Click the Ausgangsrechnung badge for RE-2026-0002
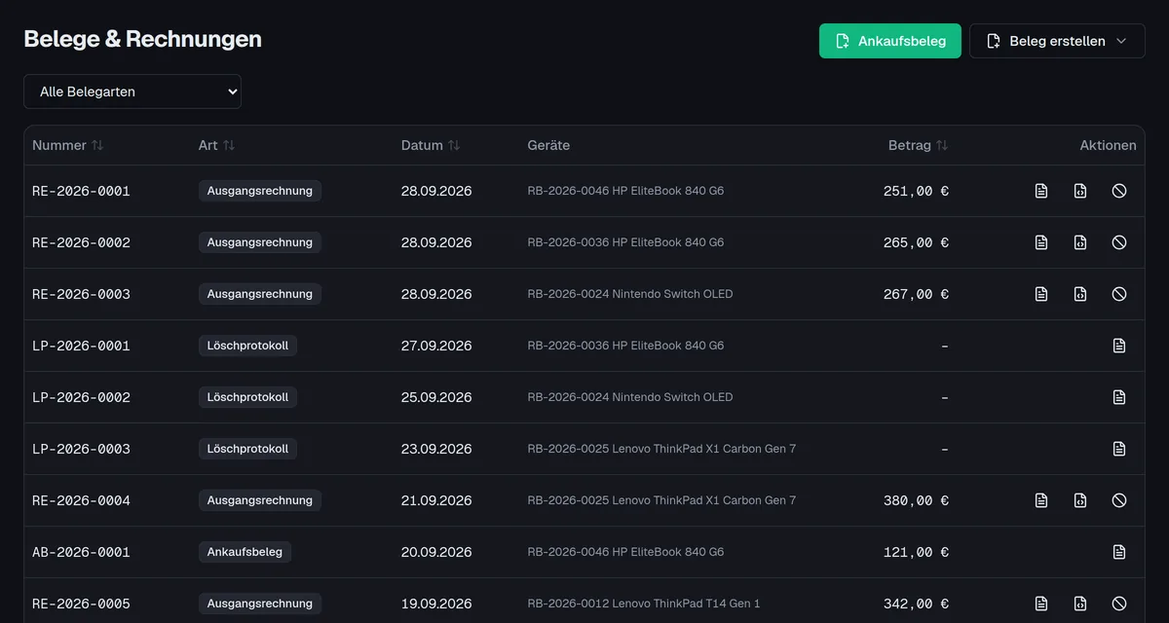 260,242
